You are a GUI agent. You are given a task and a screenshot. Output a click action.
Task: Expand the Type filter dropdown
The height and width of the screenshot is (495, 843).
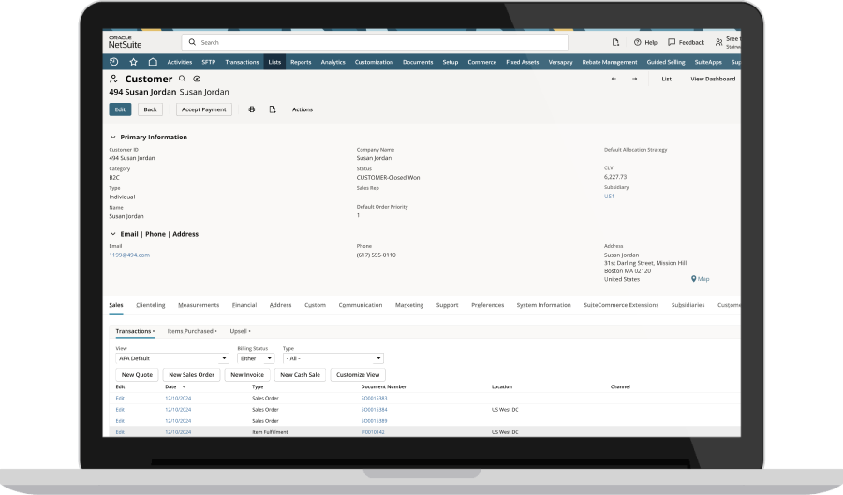click(x=333, y=357)
